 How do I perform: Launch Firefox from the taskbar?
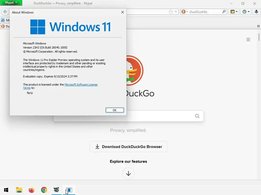[x=31, y=190]
